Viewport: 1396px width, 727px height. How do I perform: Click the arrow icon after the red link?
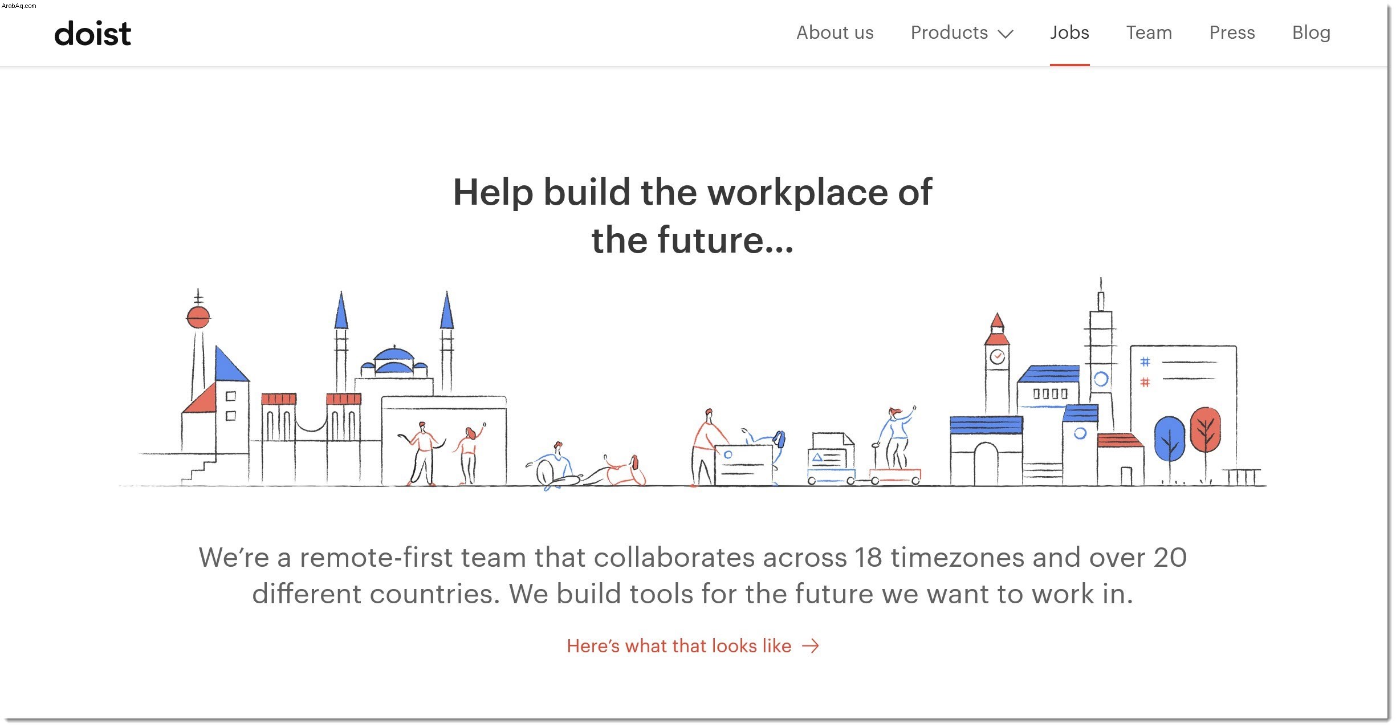811,646
